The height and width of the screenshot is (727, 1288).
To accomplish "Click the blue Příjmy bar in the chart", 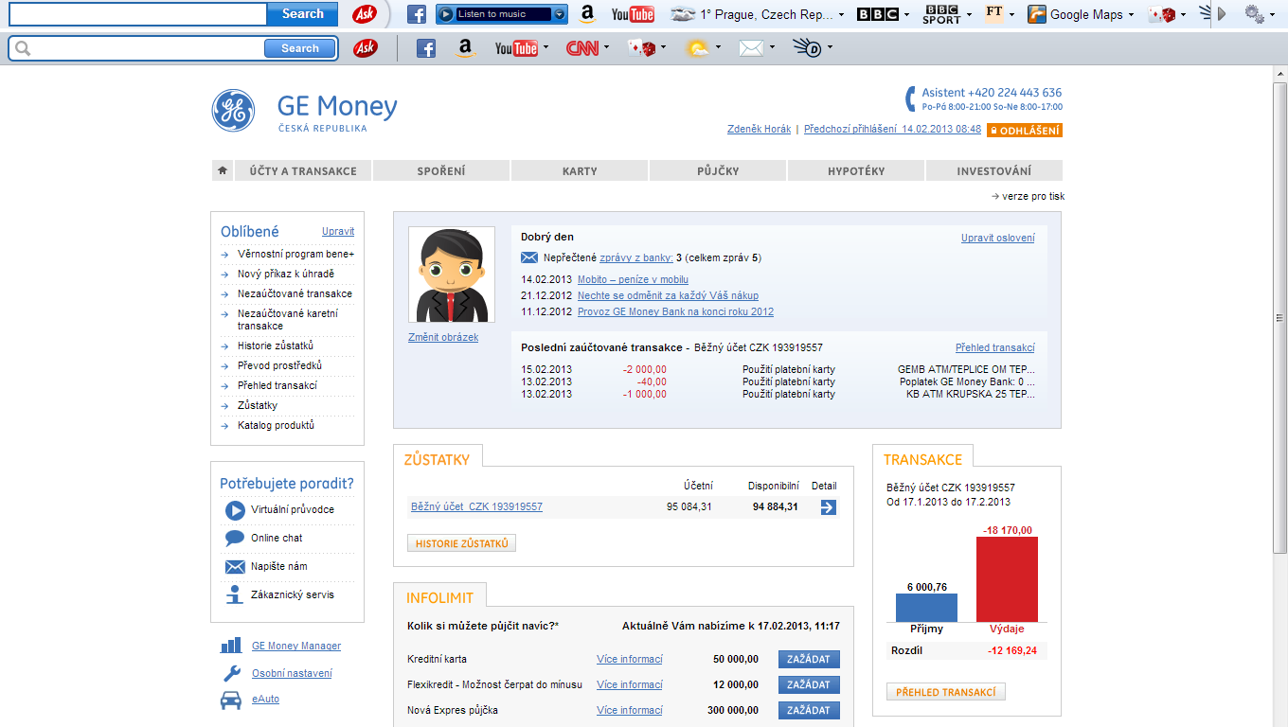I will tap(926, 608).
